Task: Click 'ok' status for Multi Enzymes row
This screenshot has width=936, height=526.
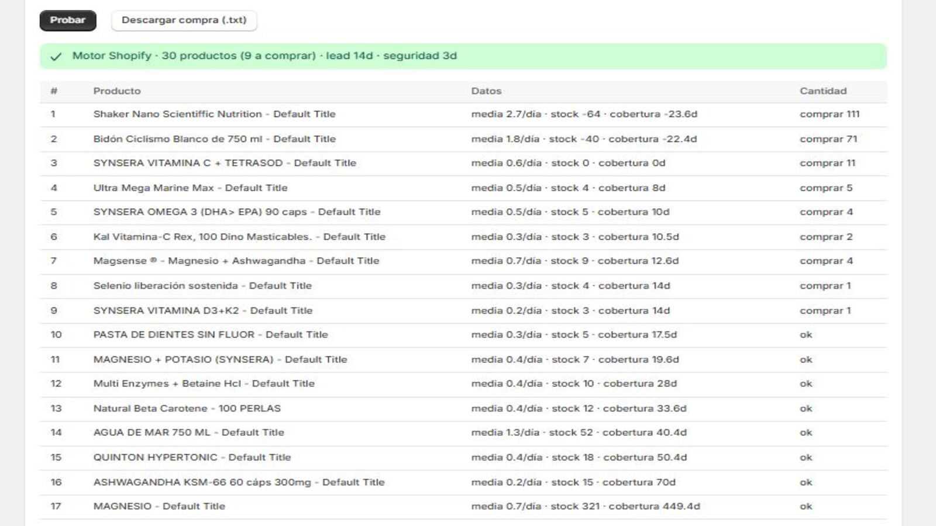Action: tap(806, 384)
